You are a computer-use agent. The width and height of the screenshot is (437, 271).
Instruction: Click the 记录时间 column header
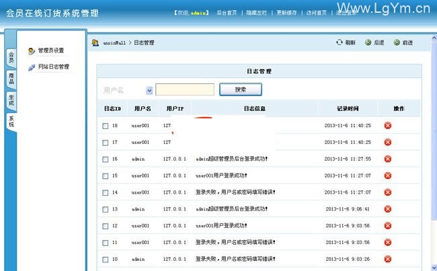coord(348,109)
